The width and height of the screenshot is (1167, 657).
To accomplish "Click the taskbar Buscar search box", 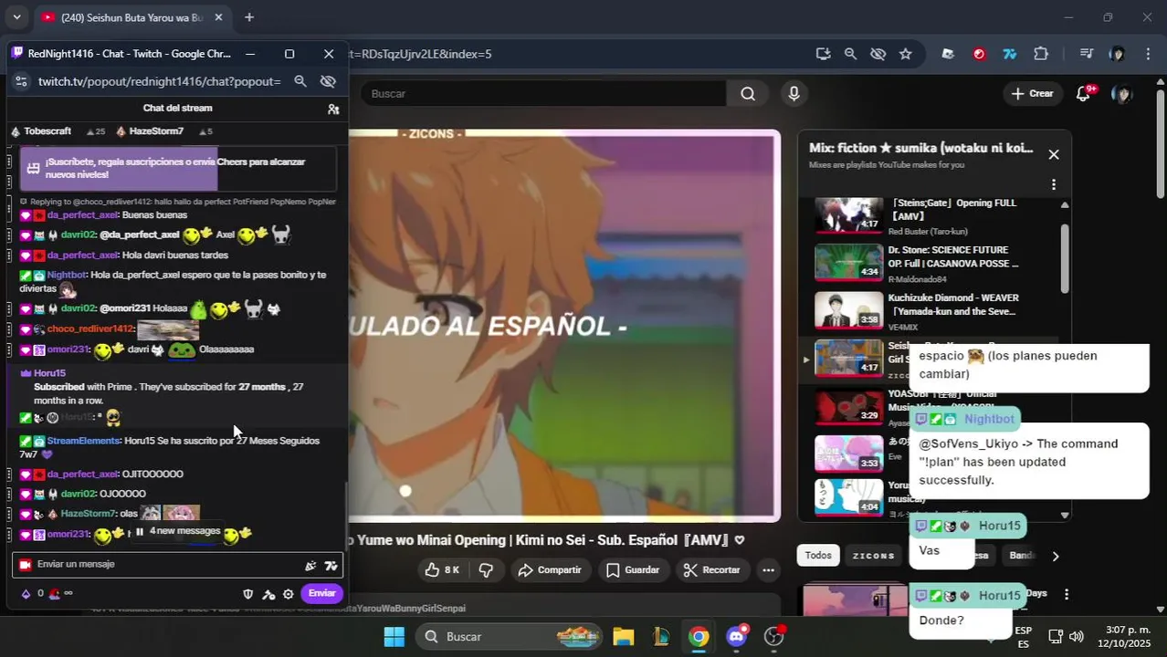I will (509, 637).
